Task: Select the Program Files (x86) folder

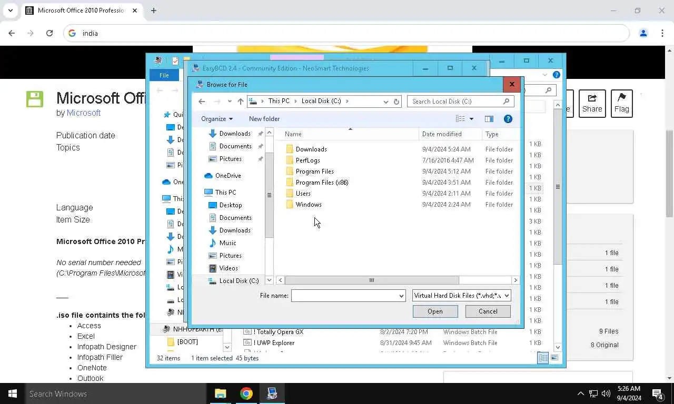Action: 322,183
